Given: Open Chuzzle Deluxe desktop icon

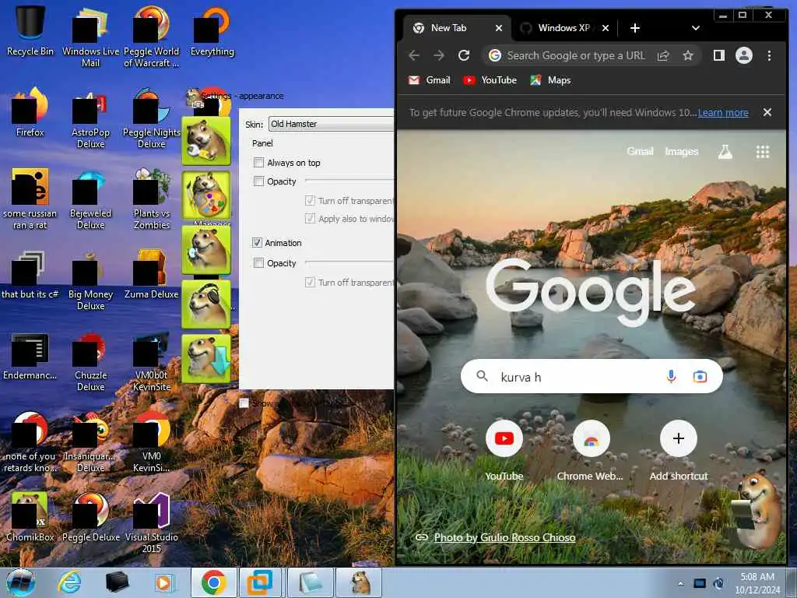Looking at the screenshot, I should coord(90,361).
